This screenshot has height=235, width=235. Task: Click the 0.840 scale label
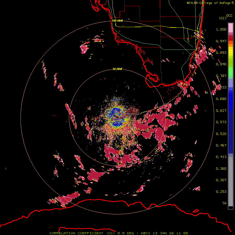point(221,64)
